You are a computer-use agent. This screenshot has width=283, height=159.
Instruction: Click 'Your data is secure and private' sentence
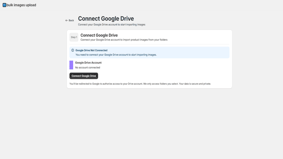point(195,84)
